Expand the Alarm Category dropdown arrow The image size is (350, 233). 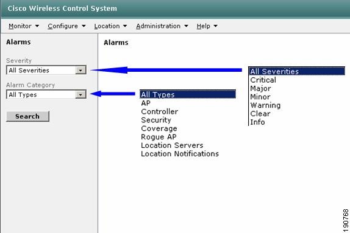(x=80, y=94)
